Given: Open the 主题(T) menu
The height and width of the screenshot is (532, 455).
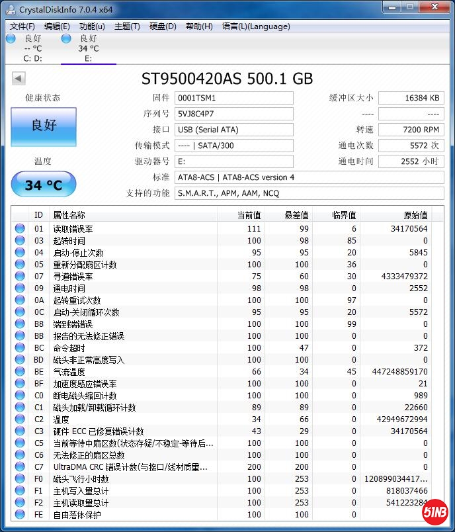Looking at the screenshot, I should coord(127,26).
